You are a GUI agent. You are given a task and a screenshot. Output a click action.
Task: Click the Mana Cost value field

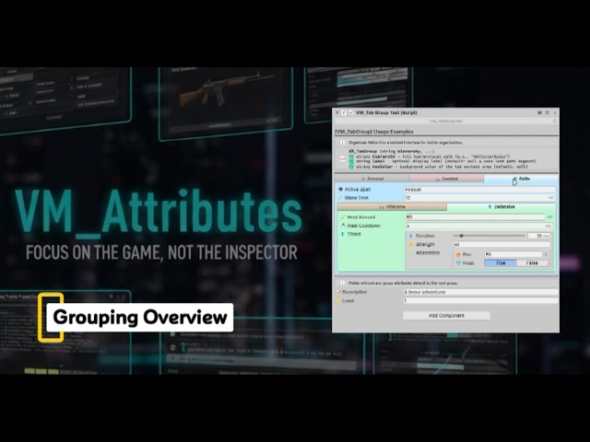click(479, 198)
